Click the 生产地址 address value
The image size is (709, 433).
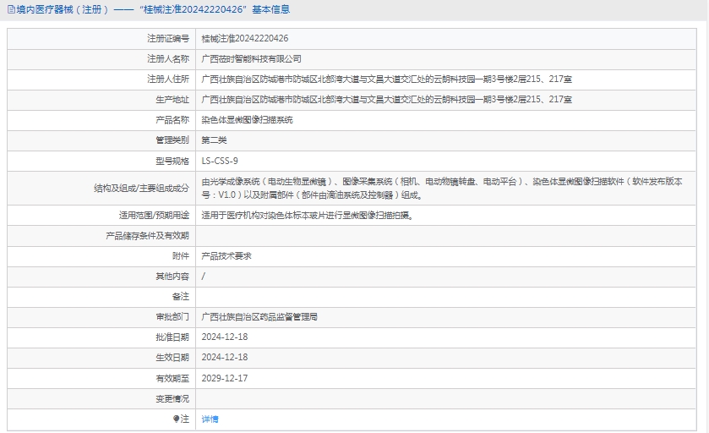pos(386,100)
